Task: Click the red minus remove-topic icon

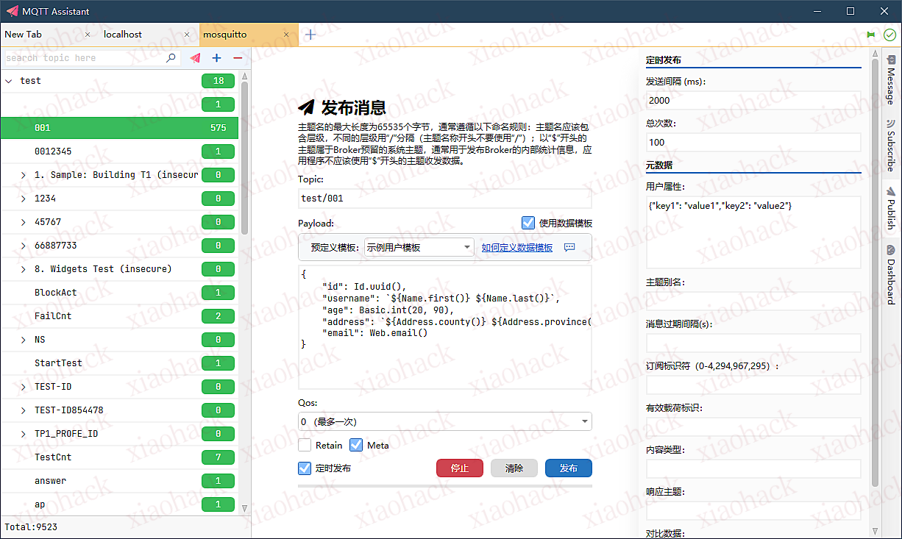Action: pyautogui.click(x=238, y=58)
